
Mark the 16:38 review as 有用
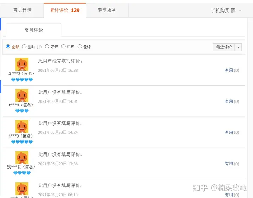232,70
